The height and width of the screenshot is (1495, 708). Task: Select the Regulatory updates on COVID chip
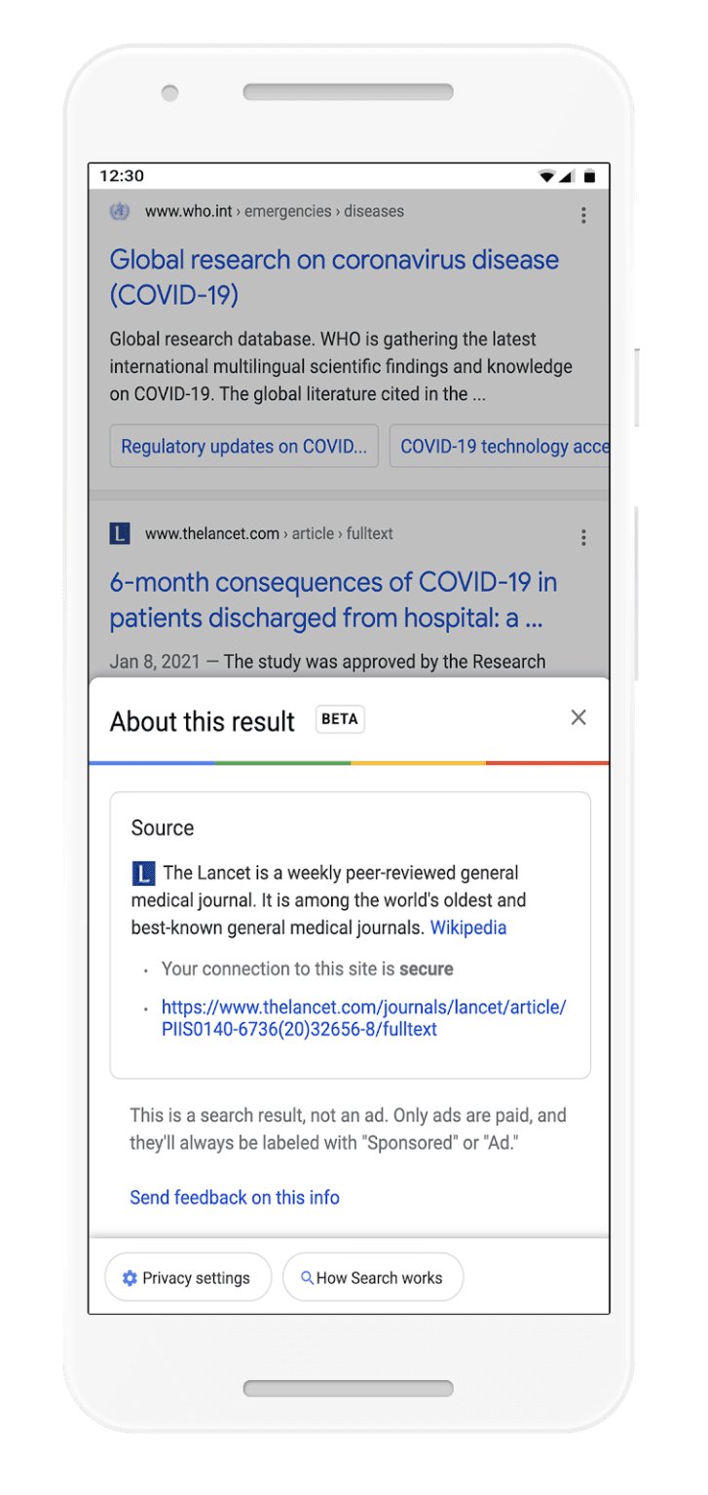(x=243, y=447)
